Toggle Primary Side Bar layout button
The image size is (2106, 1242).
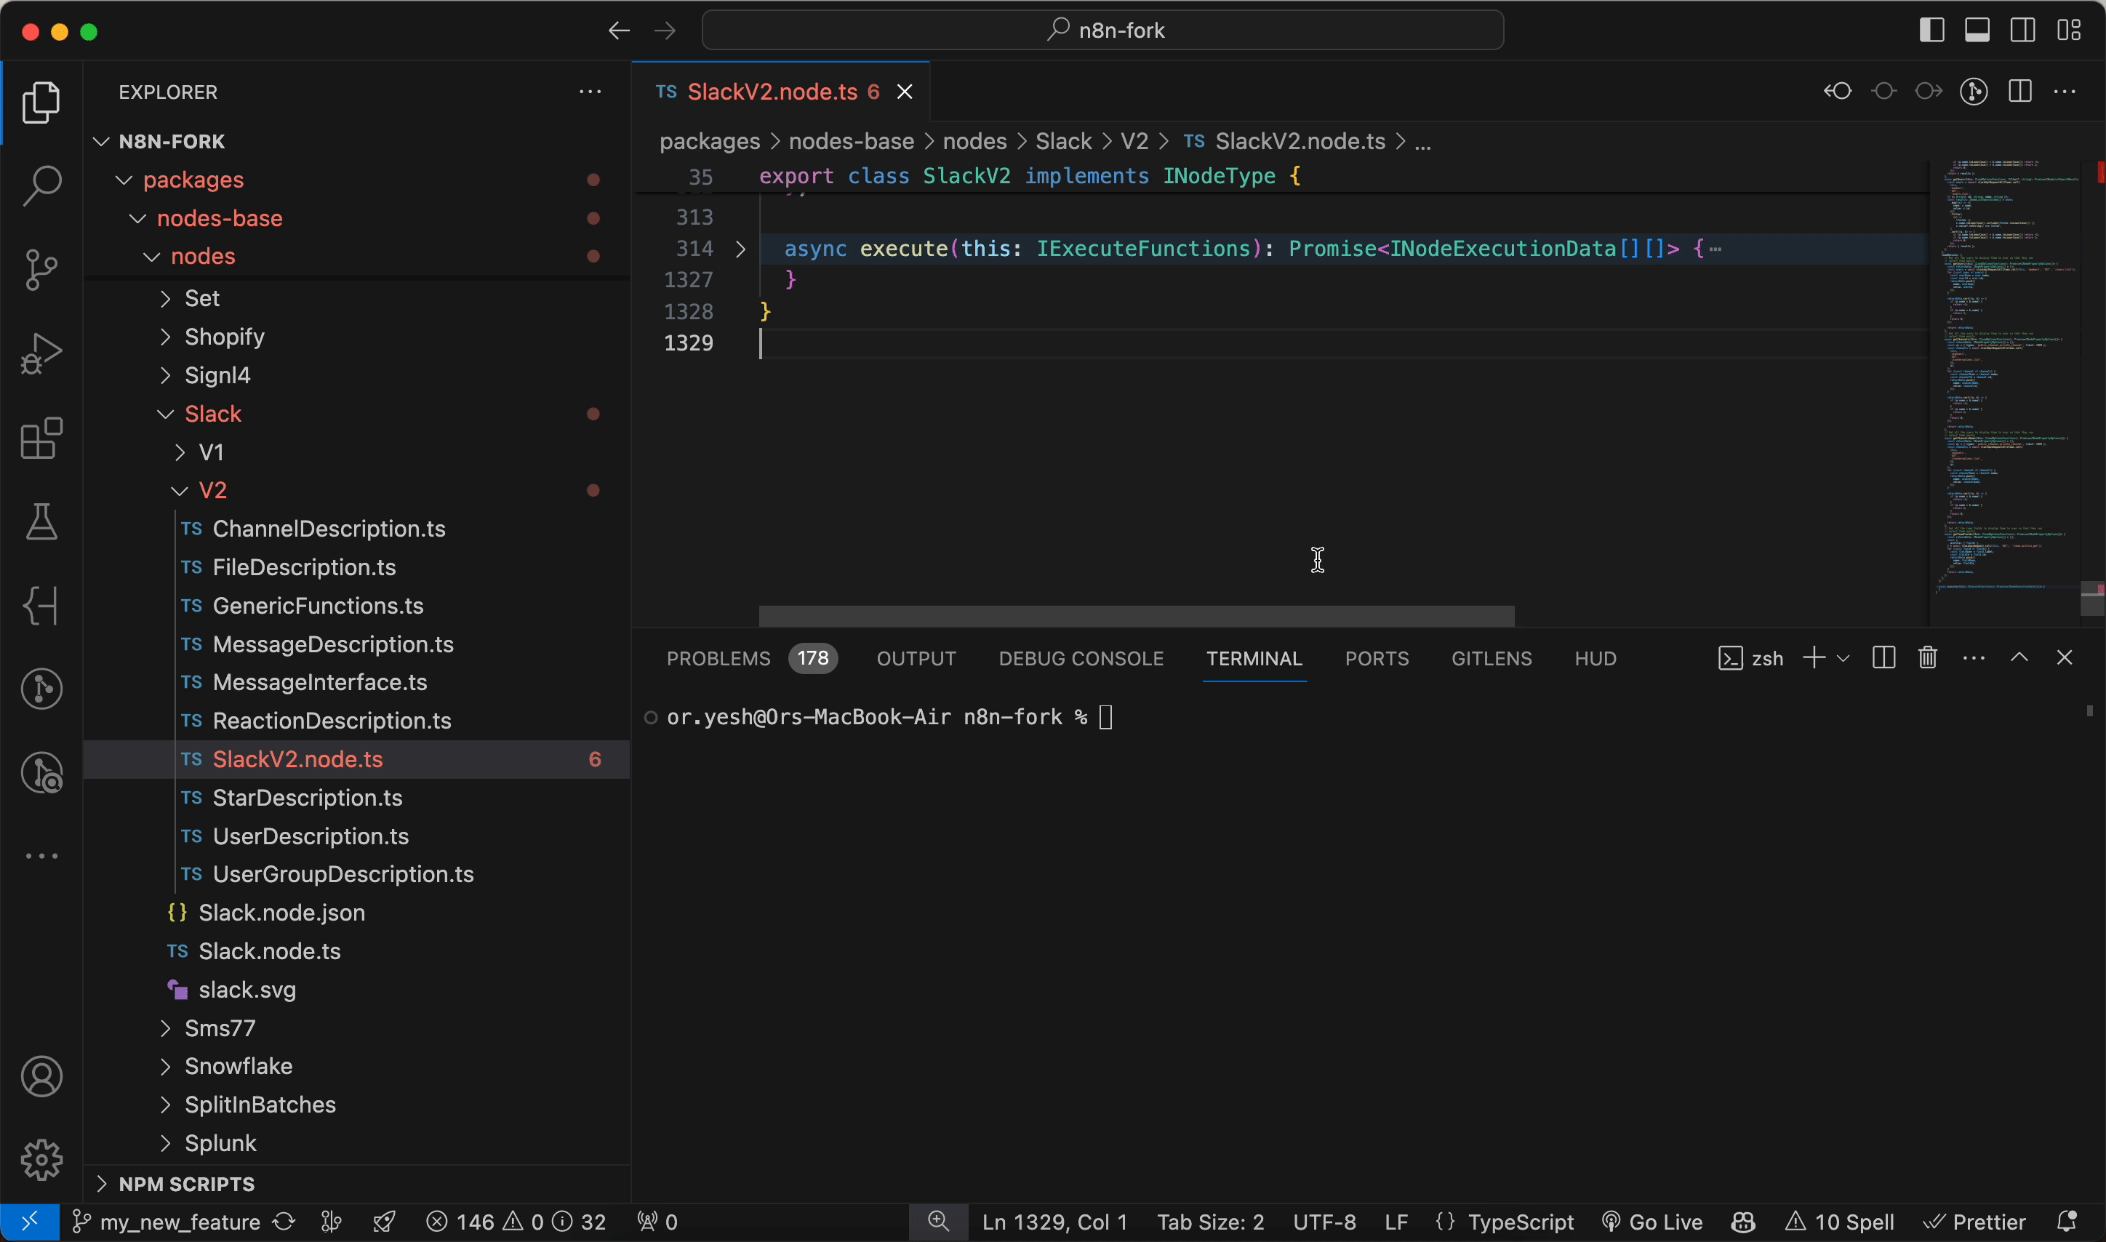(1932, 30)
